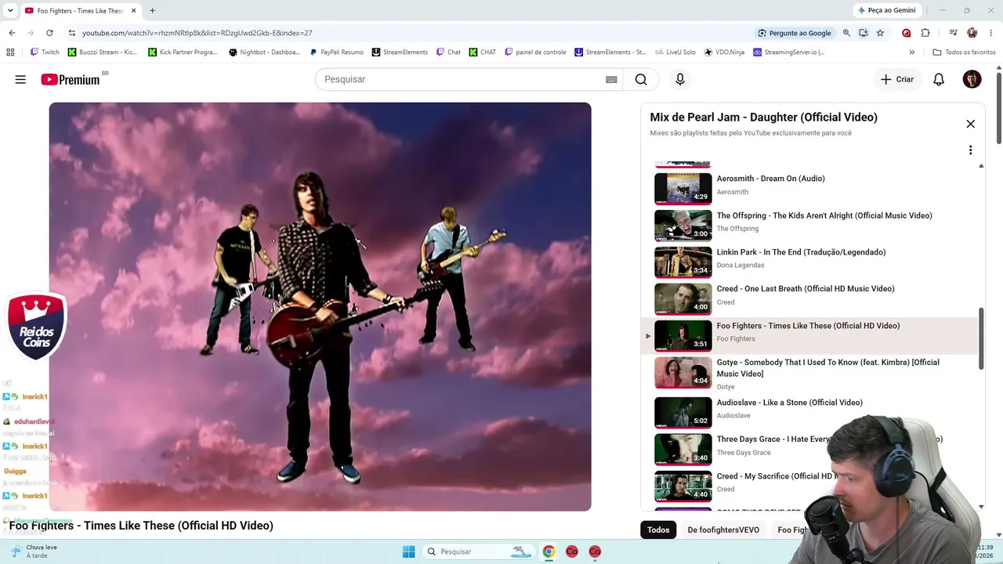Open the Chrome media control icon
The width and height of the screenshot is (1003, 564).
(953, 33)
